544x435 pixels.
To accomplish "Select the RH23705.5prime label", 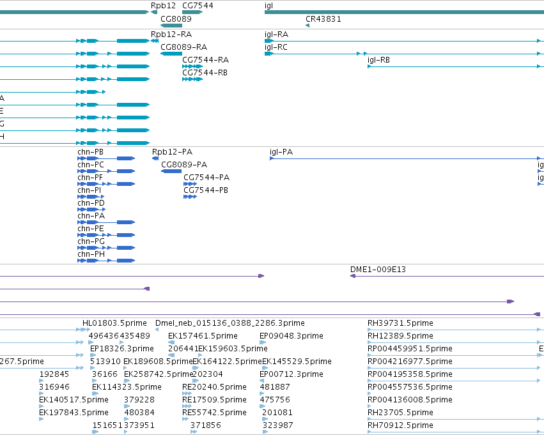I will 400,413.
